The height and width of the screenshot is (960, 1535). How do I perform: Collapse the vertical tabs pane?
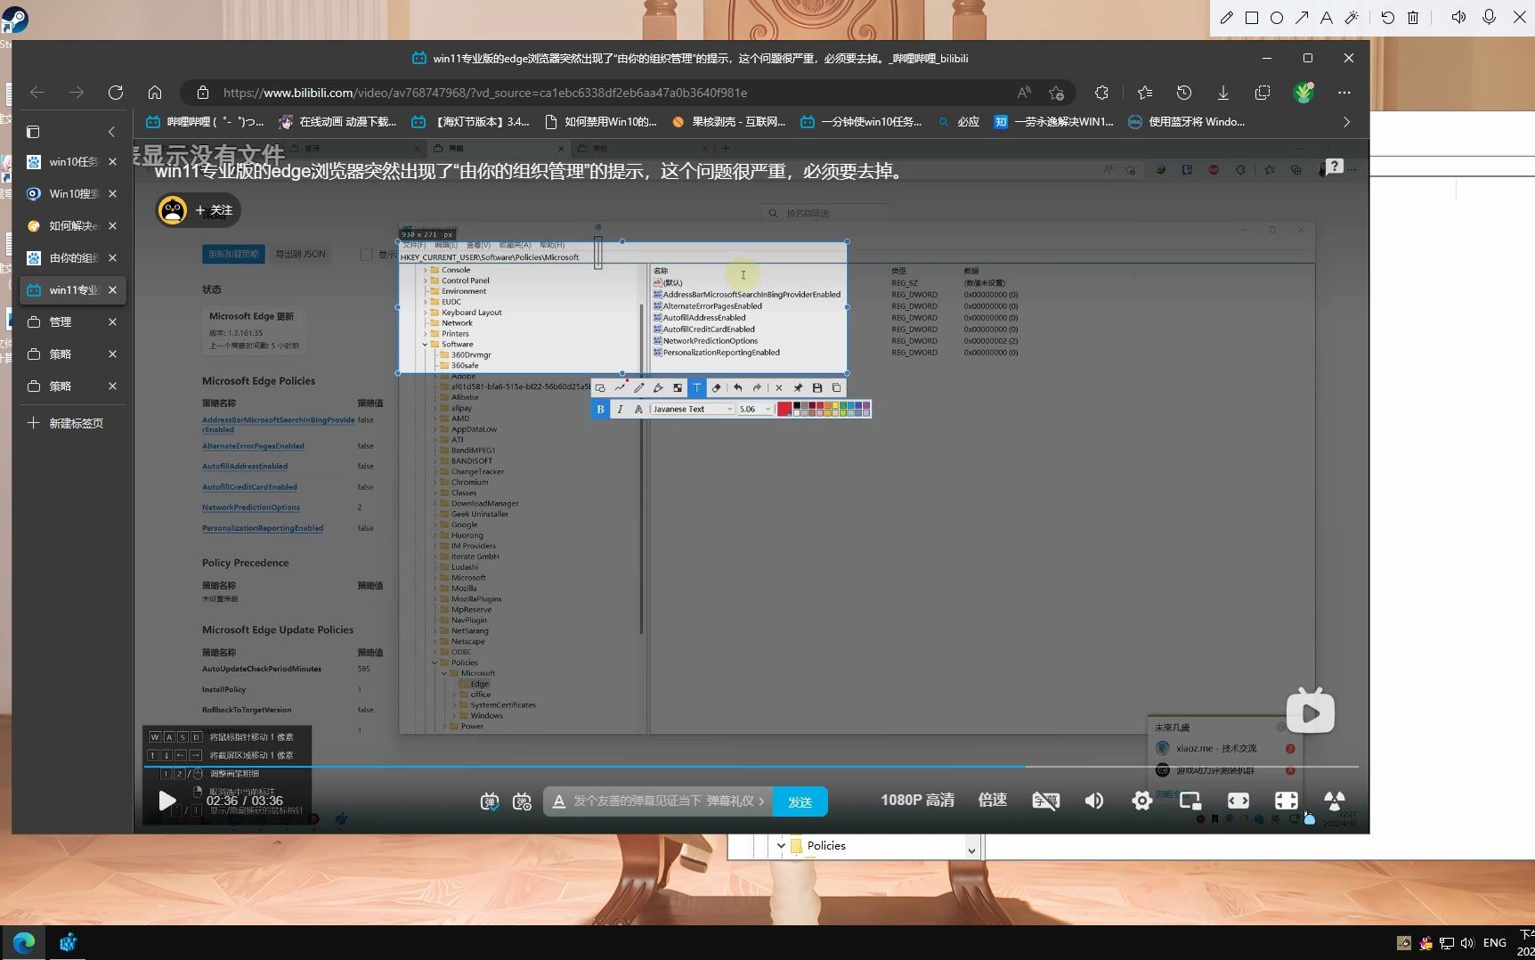pos(111,132)
